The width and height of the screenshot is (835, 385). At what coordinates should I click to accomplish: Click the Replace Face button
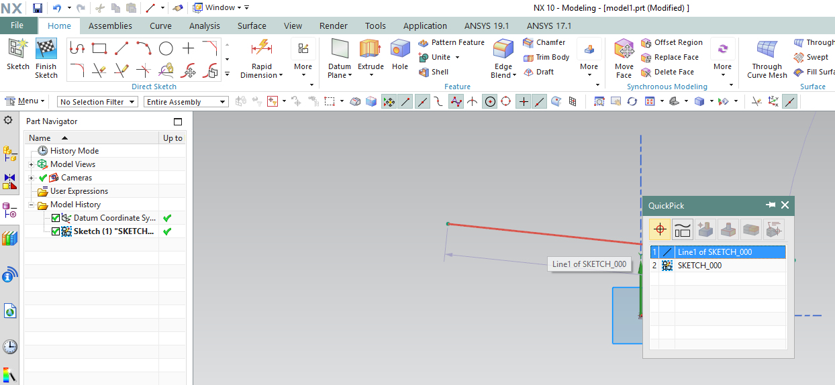click(670, 57)
